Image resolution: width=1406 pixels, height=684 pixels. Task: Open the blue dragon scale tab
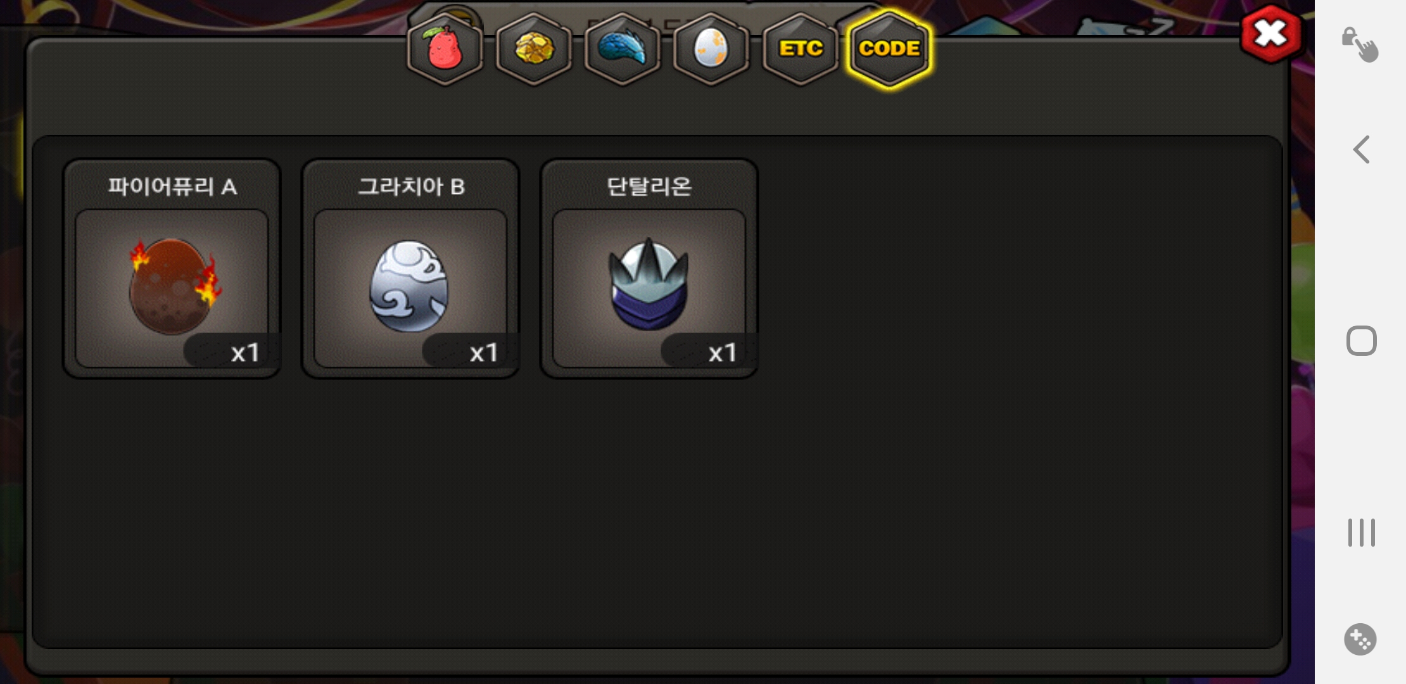(x=623, y=49)
